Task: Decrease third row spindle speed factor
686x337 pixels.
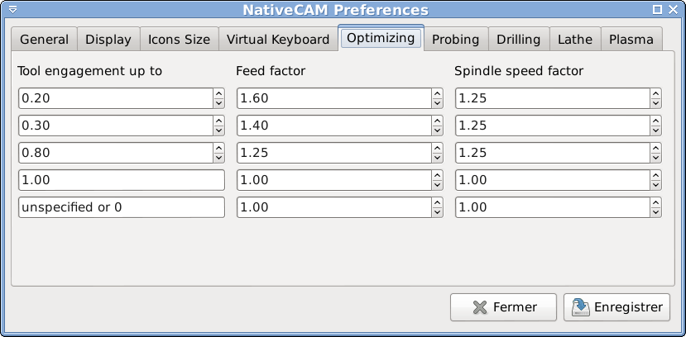Action: point(655,158)
